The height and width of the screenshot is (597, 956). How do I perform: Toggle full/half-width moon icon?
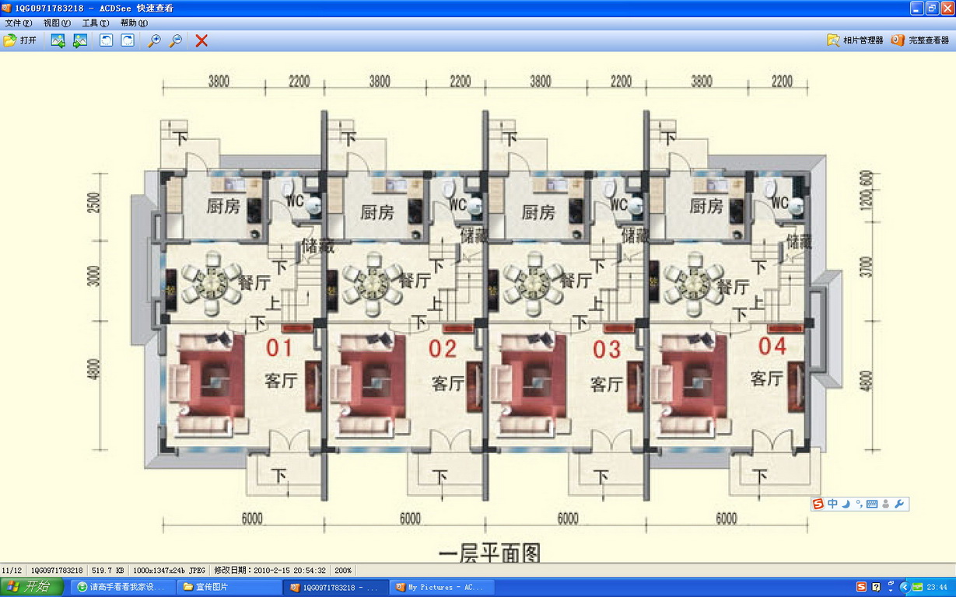pos(846,504)
